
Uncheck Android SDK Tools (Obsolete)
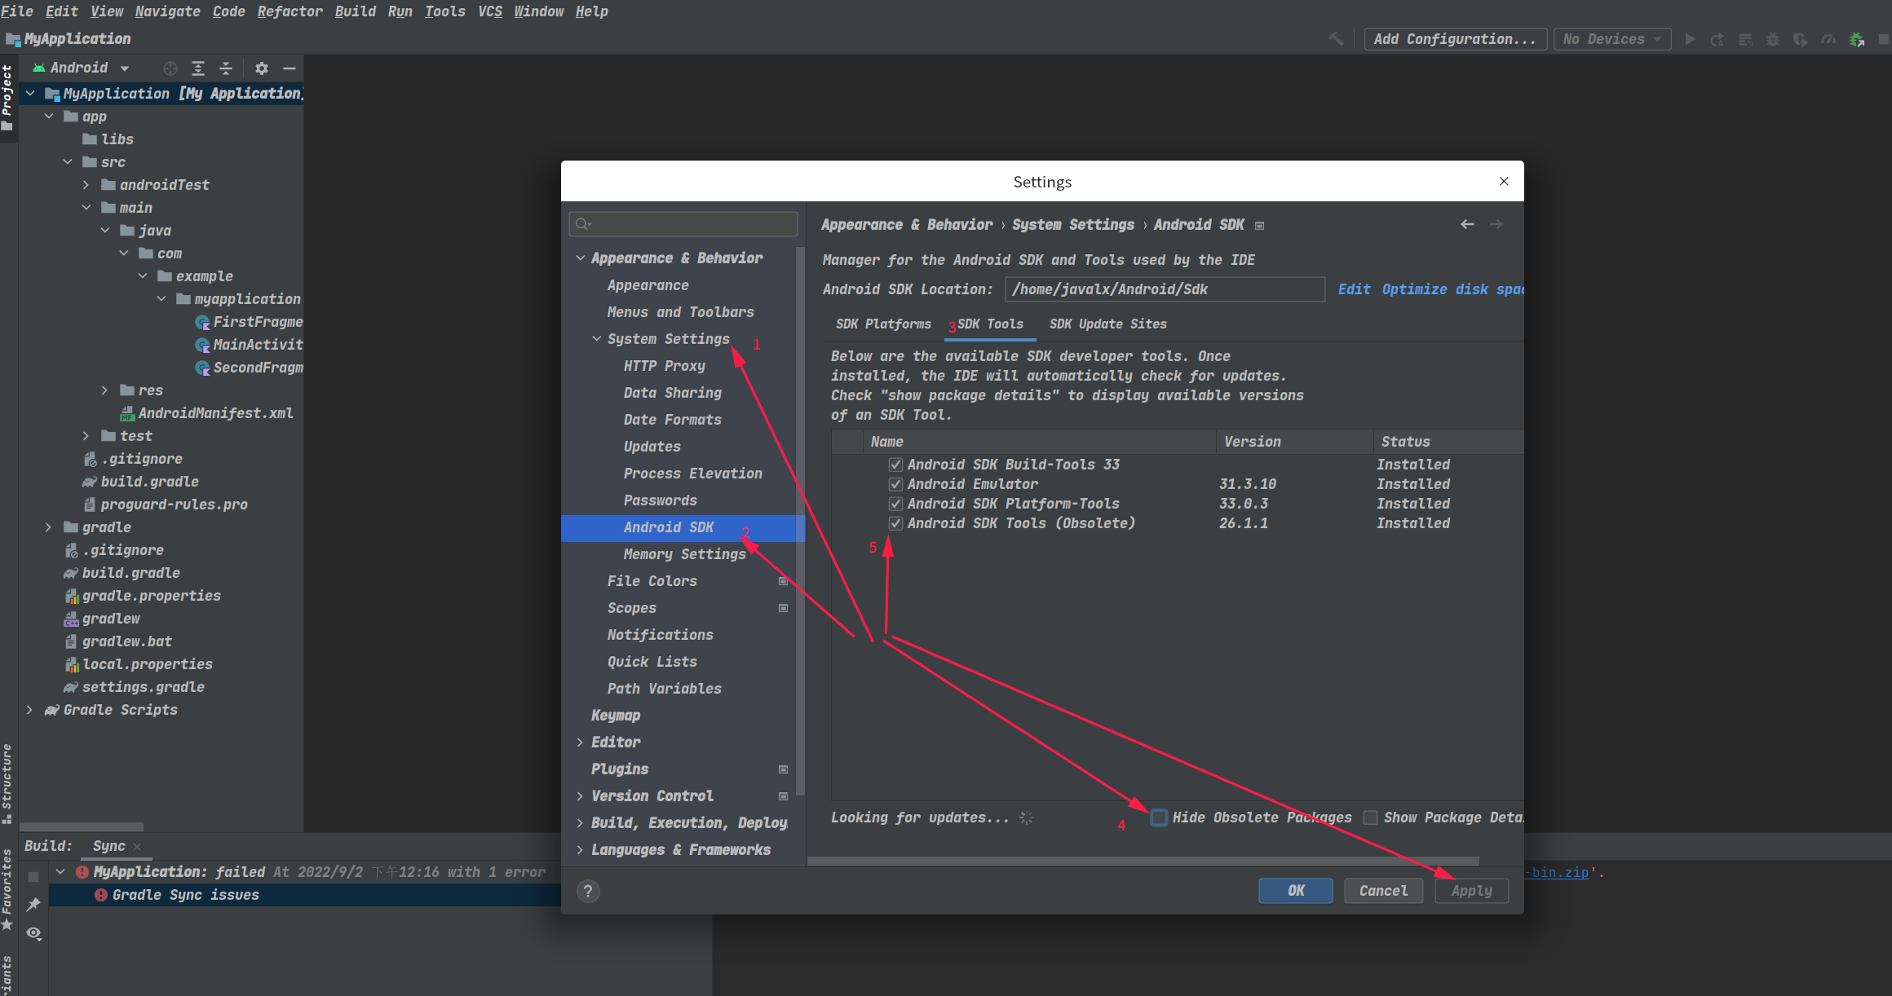(x=895, y=523)
